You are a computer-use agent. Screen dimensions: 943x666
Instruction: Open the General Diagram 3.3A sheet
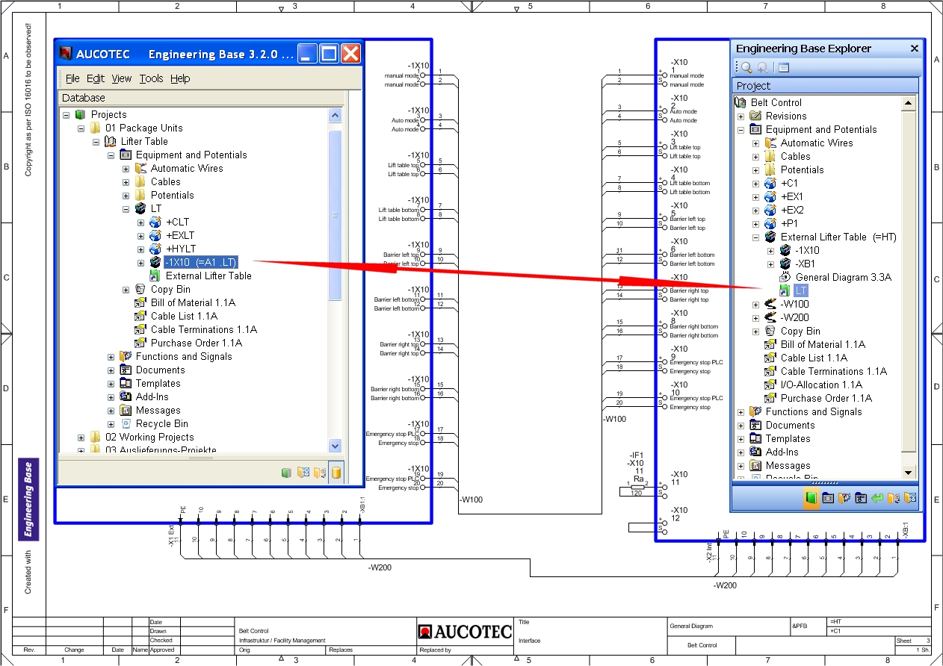click(x=832, y=277)
